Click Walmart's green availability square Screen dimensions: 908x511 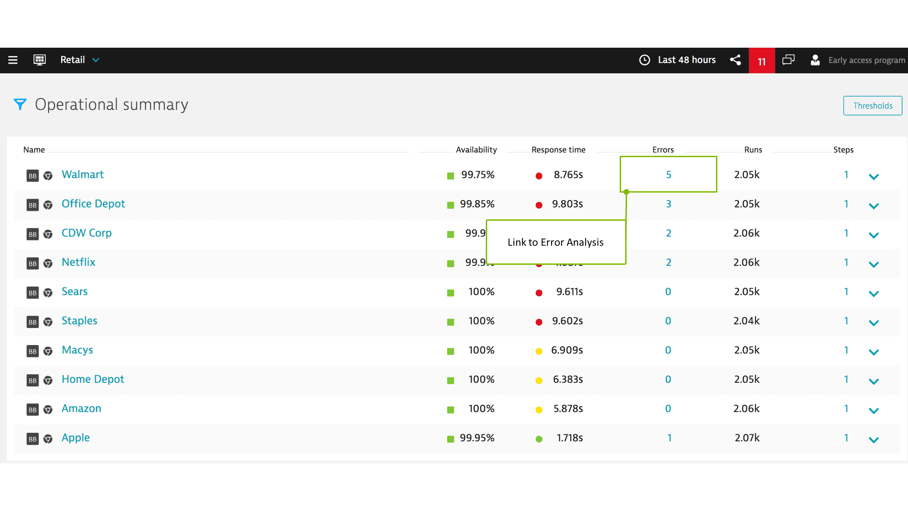[x=450, y=176]
